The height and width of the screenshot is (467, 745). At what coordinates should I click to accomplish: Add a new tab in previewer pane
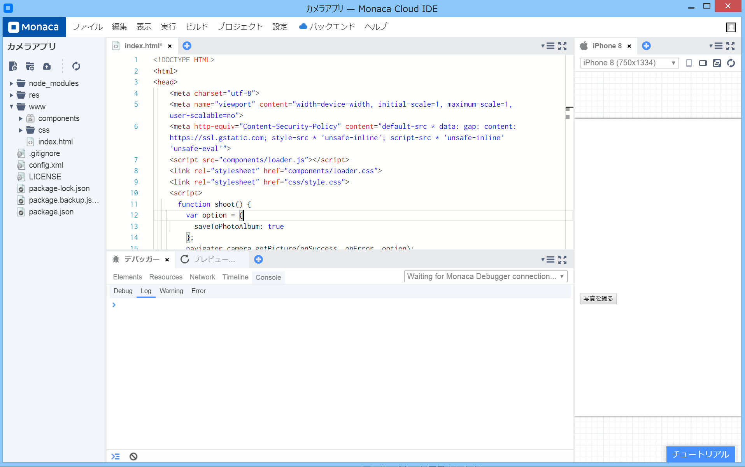pyautogui.click(x=646, y=46)
